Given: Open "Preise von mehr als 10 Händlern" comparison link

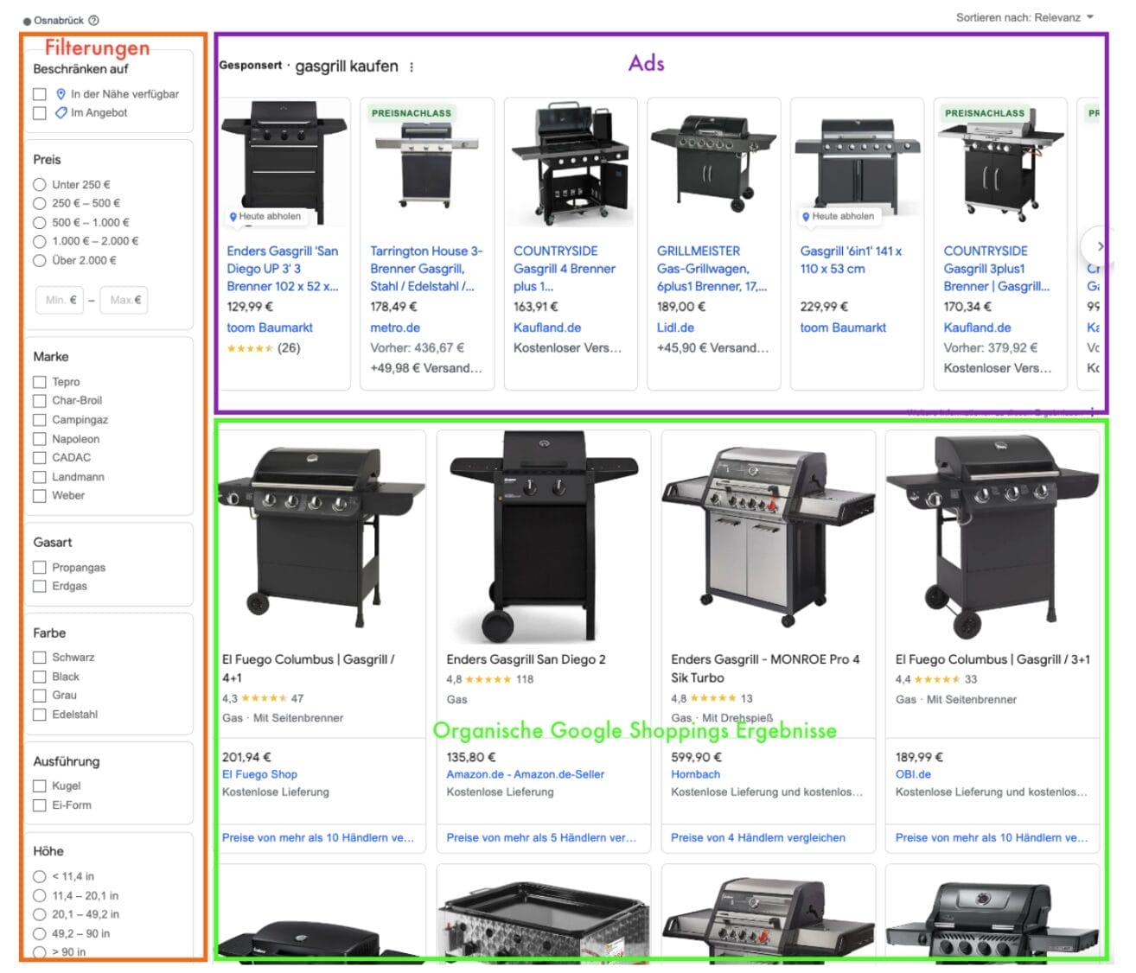Looking at the screenshot, I should point(321,837).
